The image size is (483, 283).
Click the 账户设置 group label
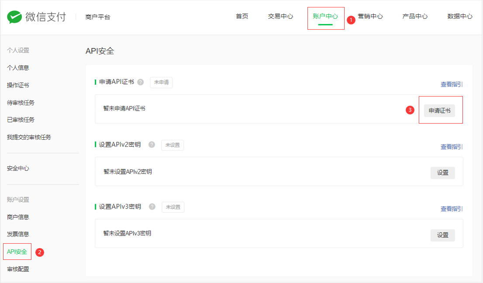pyautogui.click(x=18, y=200)
